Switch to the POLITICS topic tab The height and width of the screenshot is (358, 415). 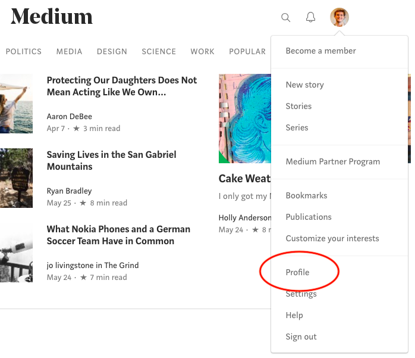24,51
